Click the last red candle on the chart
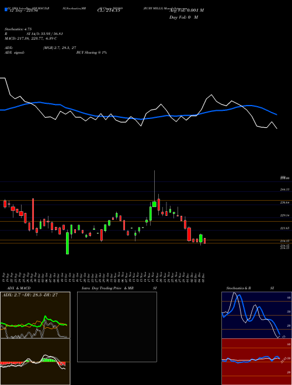Image resolution: width=292 pixels, height=385 pixels. pyautogui.click(x=204, y=240)
